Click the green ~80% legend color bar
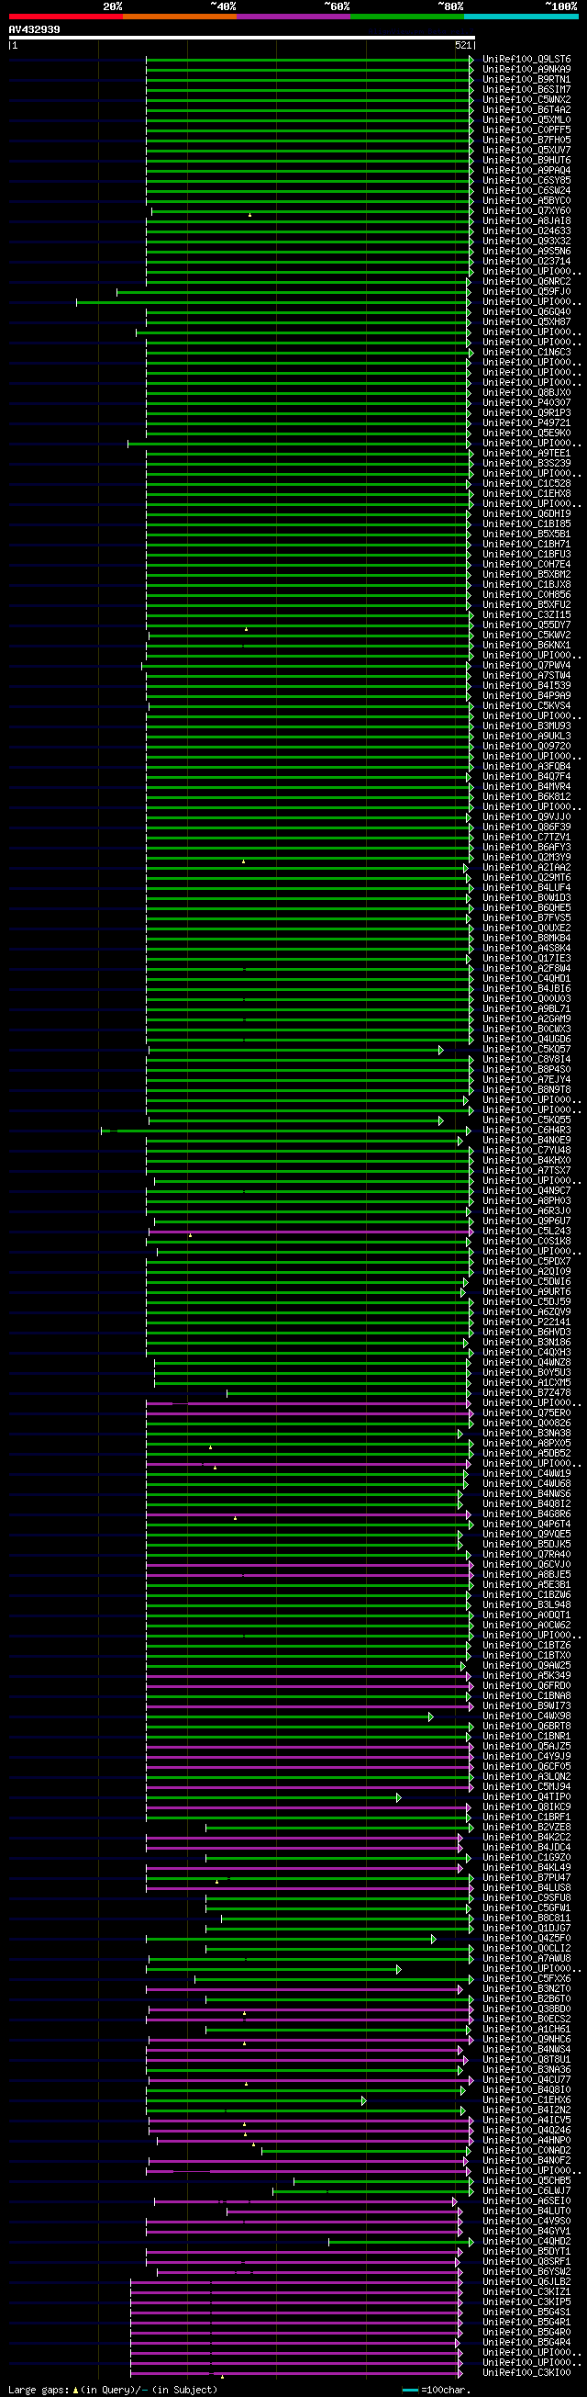This screenshot has width=587, height=2397. point(408,17)
